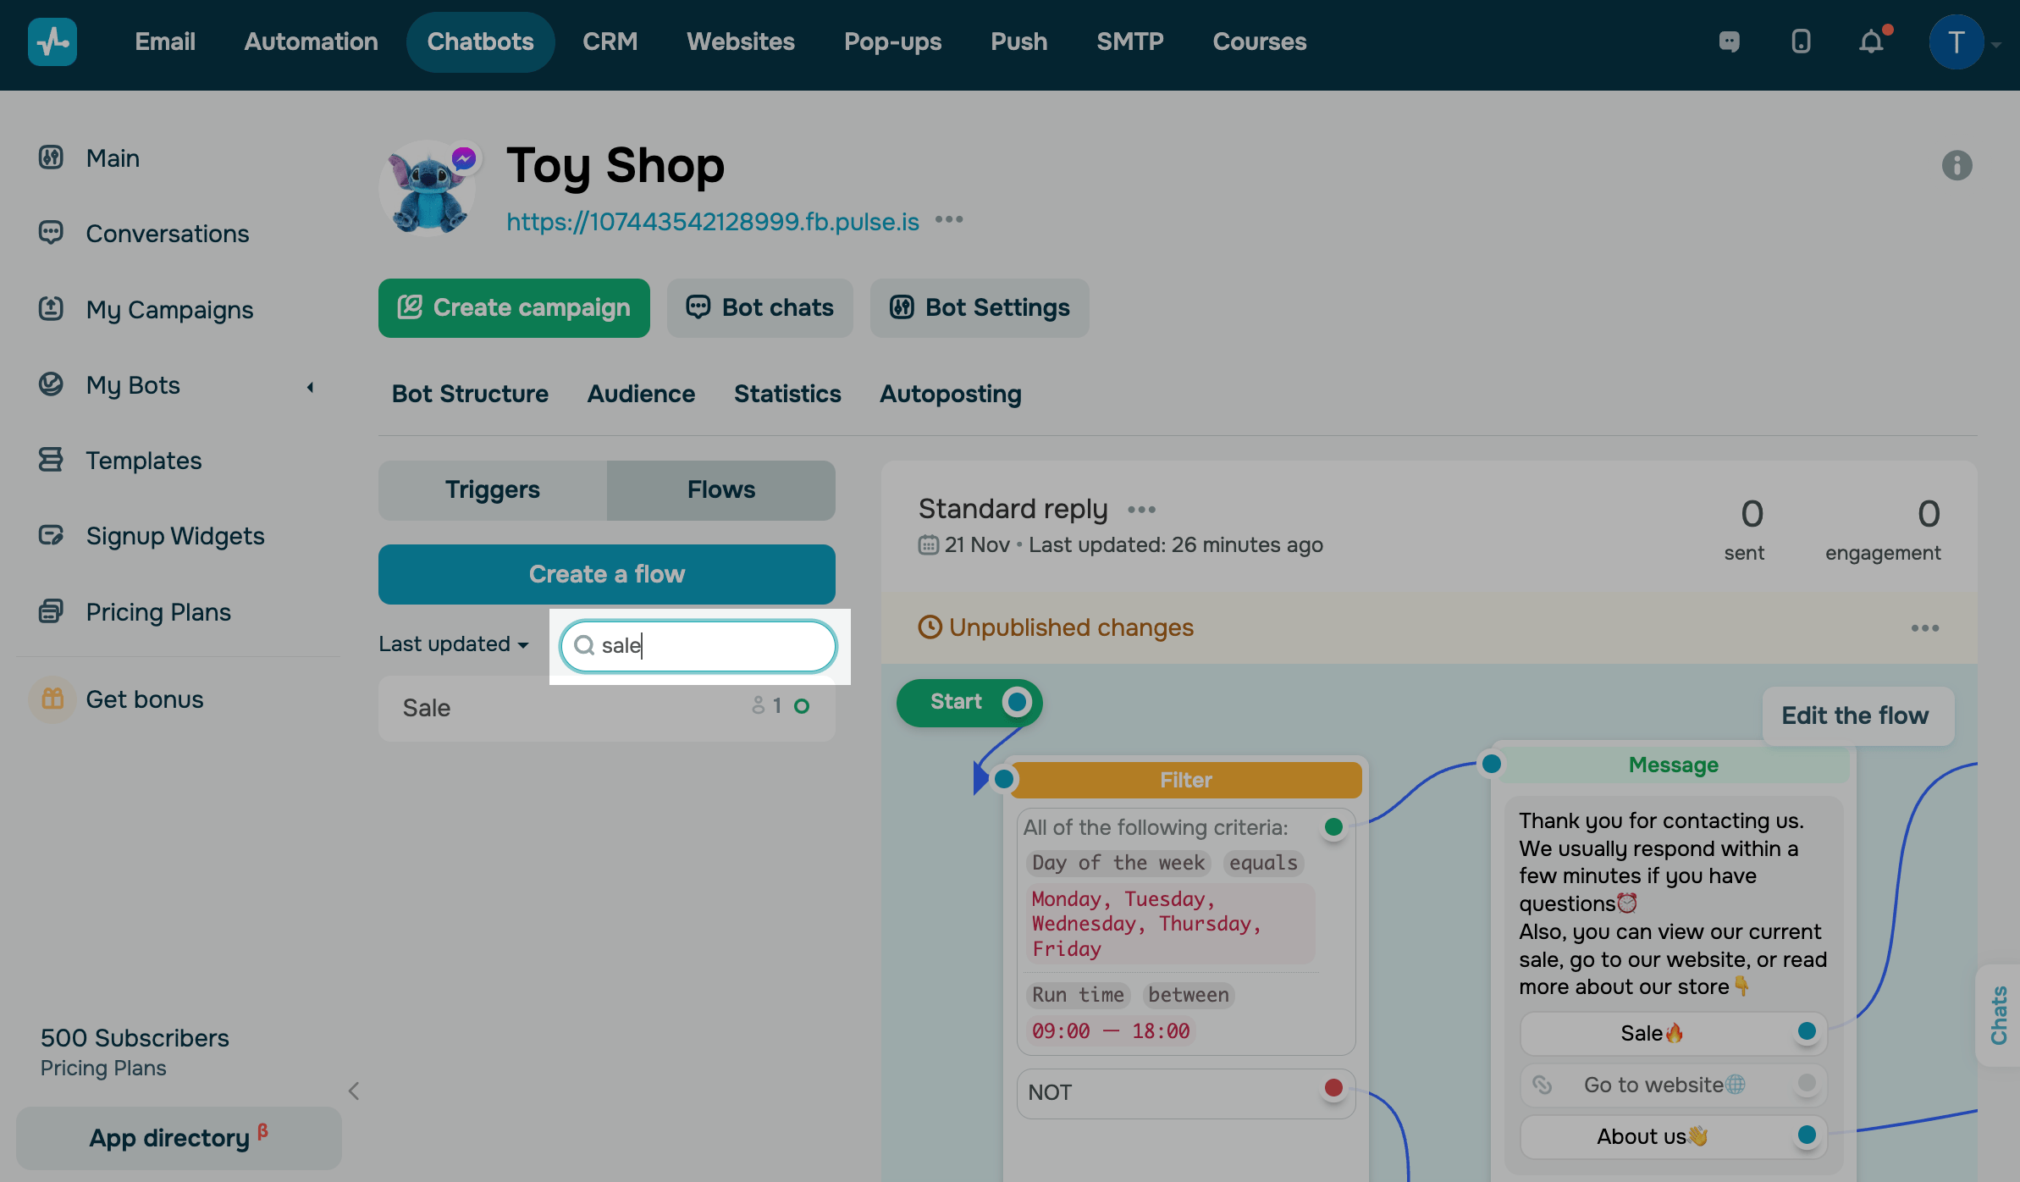Open the Conversations sidebar section

pyautogui.click(x=167, y=234)
